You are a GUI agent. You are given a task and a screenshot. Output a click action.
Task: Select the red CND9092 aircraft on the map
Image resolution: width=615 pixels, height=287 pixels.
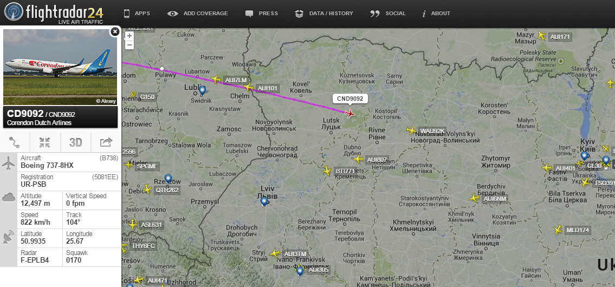pos(349,113)
